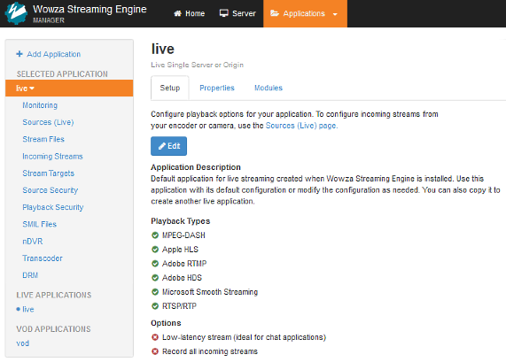Expand the selected live application dropdown
Viewport: 506px width, 362px height.
(x=69, y=88)
